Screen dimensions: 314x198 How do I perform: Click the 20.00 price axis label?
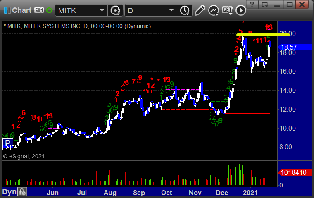tap(288, 33)
